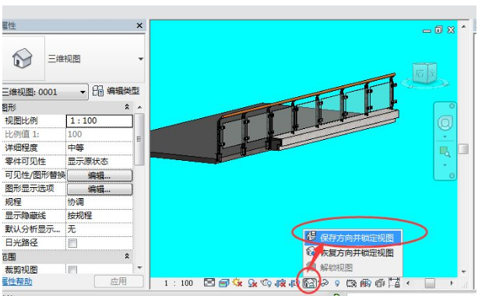Toggle the Show Crop Region icon

[x=294, y=284]
